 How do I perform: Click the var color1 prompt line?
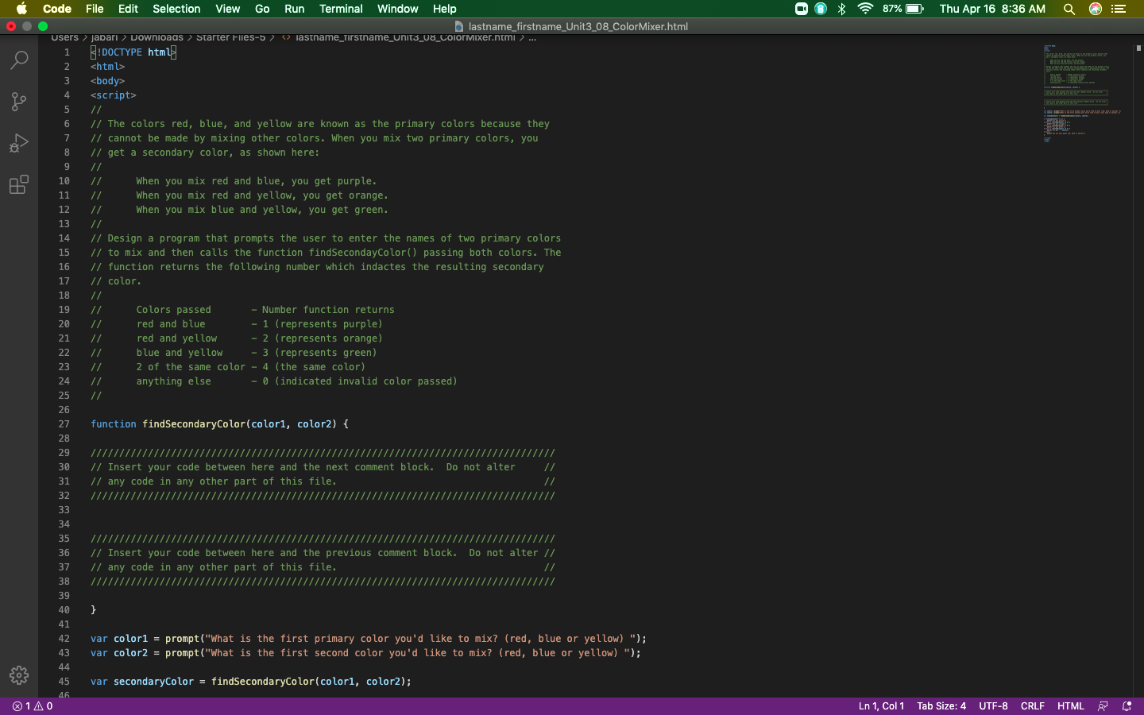369,639
